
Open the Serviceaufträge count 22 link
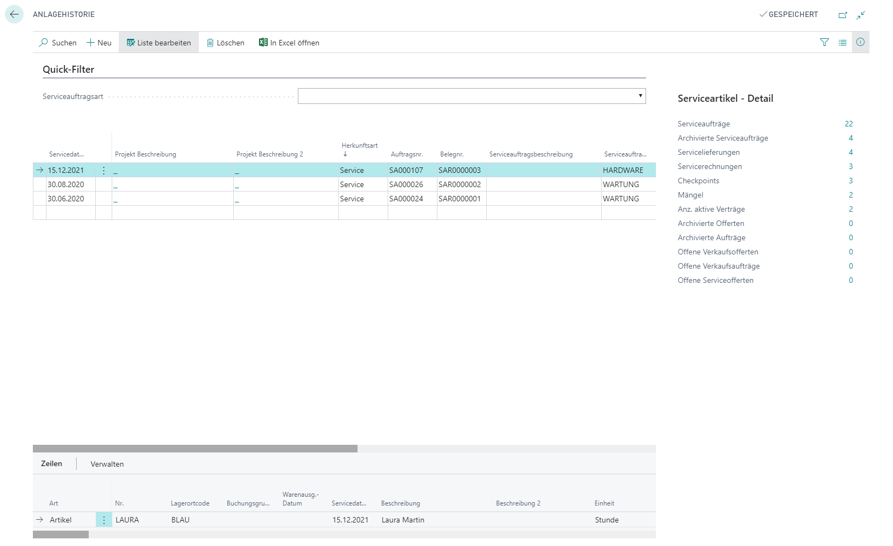[x=849, y=124]
